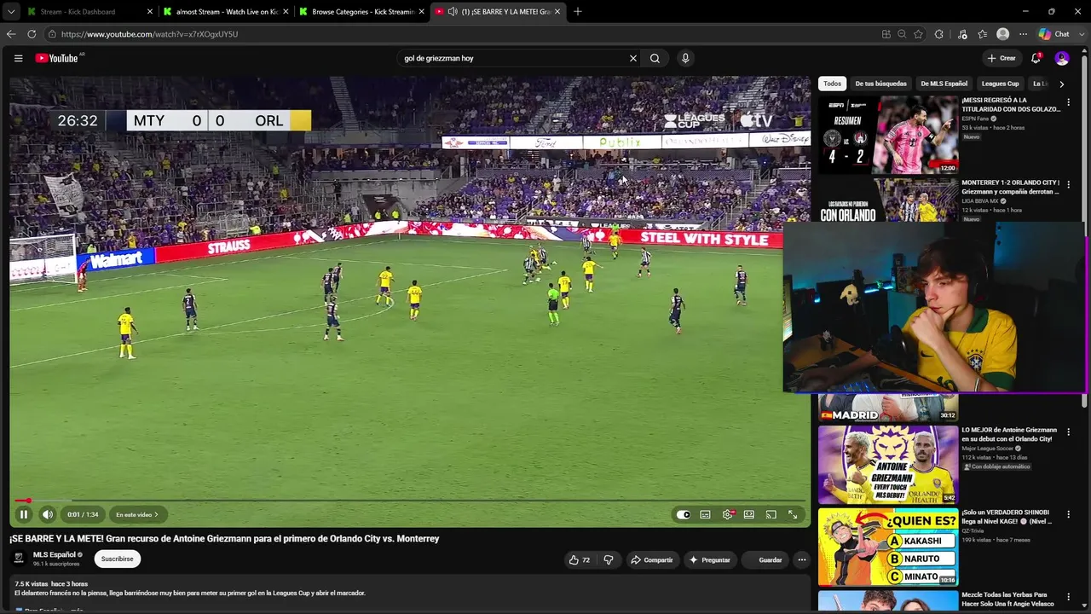Screen dimensions: 1091x614
Task: Expand the Copilot Chat dropdown arrow
Action: 1081,34
